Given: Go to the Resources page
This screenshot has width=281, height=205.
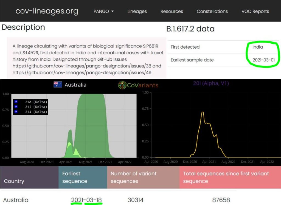Looking at the screenshot, I should tap(172, 11).
